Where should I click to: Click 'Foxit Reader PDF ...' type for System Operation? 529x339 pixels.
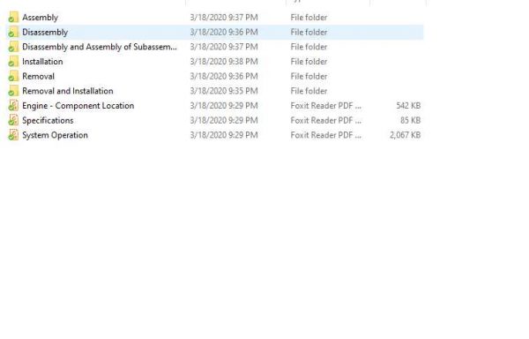coord(326,135)
